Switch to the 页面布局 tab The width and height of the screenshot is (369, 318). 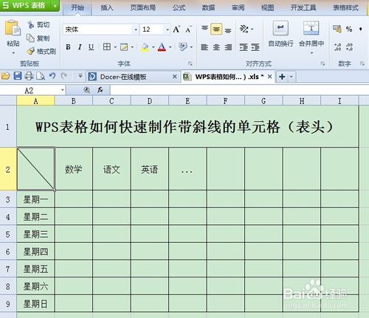click(142, 7)
